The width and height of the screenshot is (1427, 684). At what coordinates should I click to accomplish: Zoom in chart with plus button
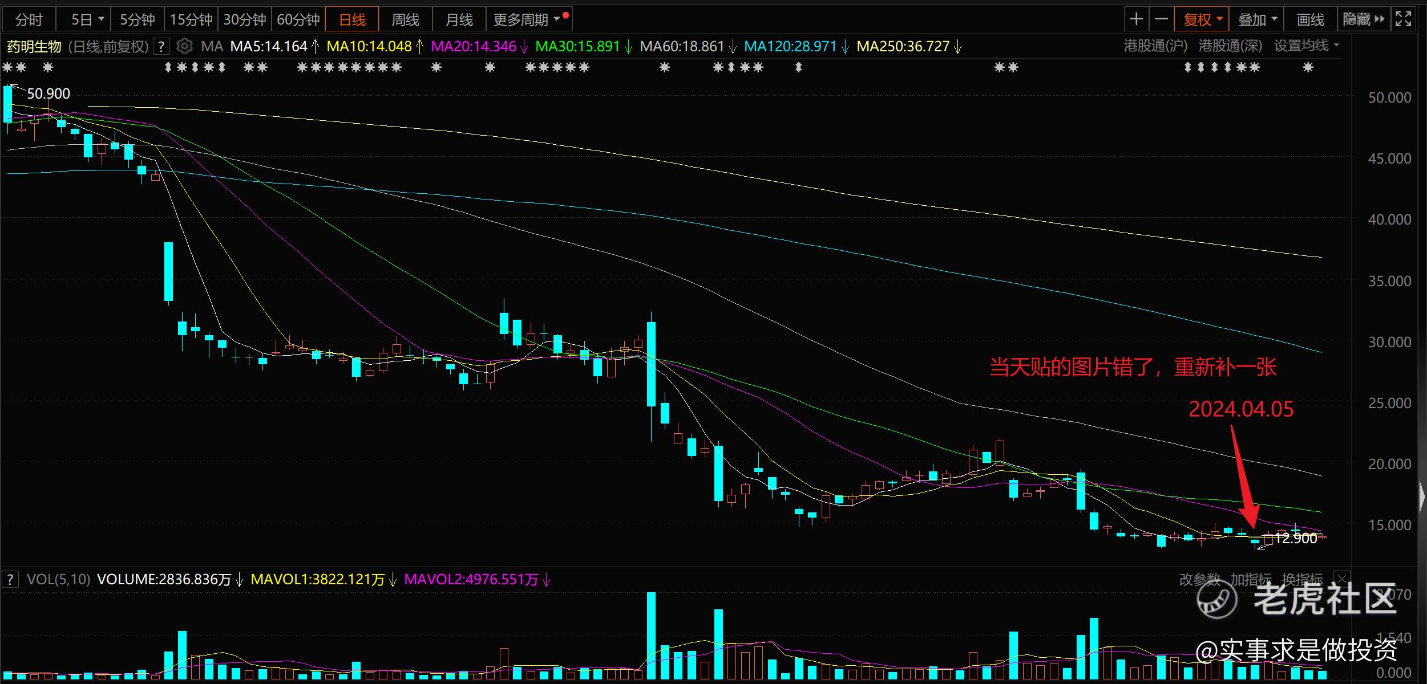tap(1136, 19)
